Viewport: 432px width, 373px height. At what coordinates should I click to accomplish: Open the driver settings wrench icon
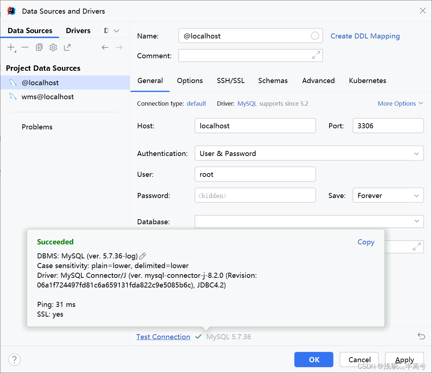pos(53,47)
